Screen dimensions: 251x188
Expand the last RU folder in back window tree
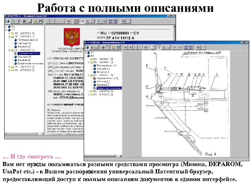tap(10, 70)
